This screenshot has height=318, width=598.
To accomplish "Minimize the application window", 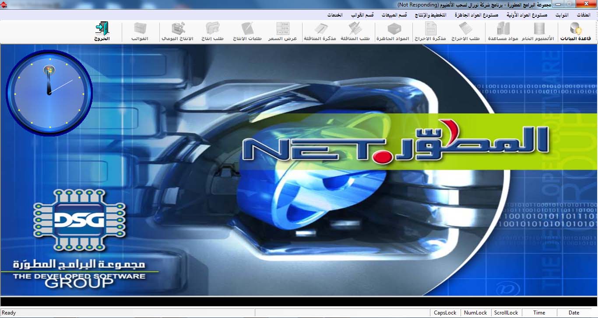I will (557, 4).
